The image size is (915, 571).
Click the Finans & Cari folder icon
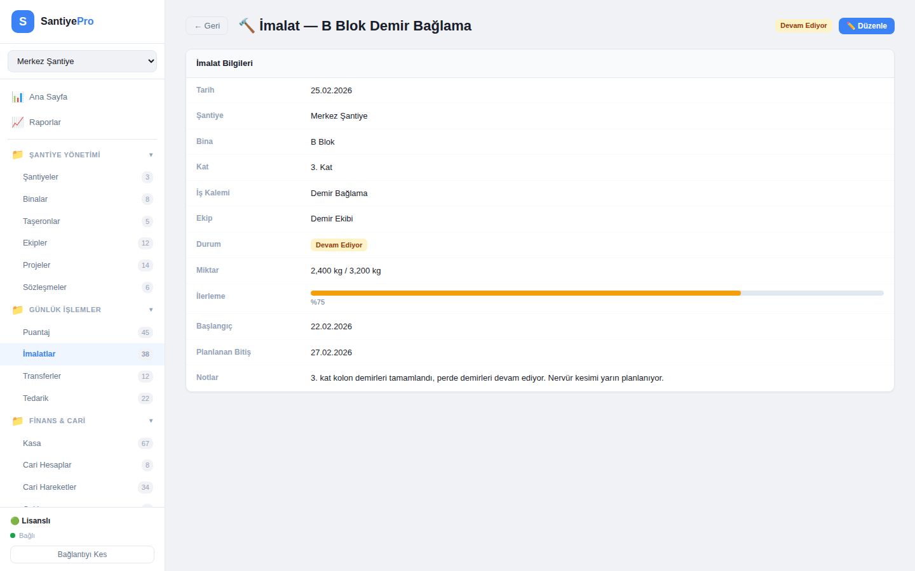(x=18, y=421)
